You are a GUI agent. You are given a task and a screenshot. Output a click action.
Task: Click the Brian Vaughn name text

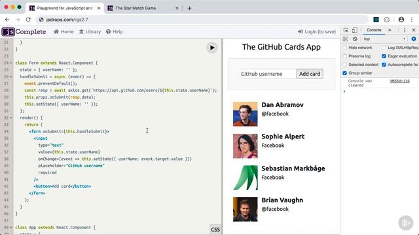[x=282, y=200]
